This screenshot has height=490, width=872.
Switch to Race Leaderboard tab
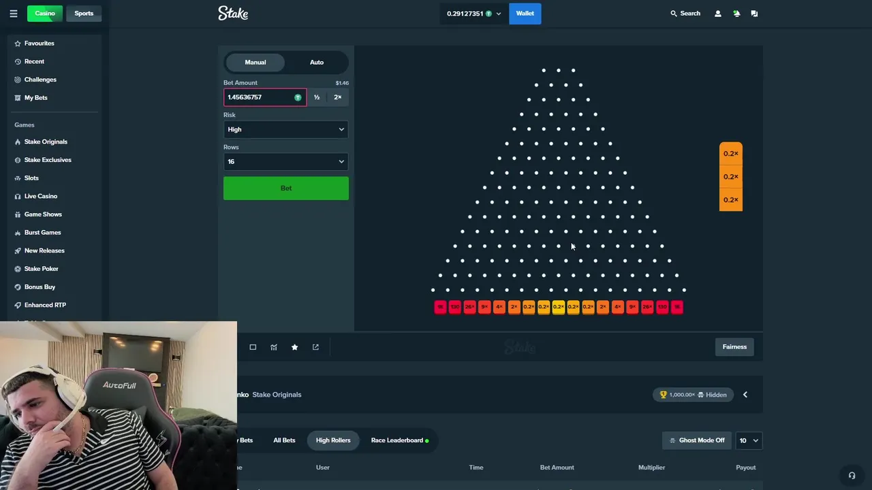click(400, 440)
